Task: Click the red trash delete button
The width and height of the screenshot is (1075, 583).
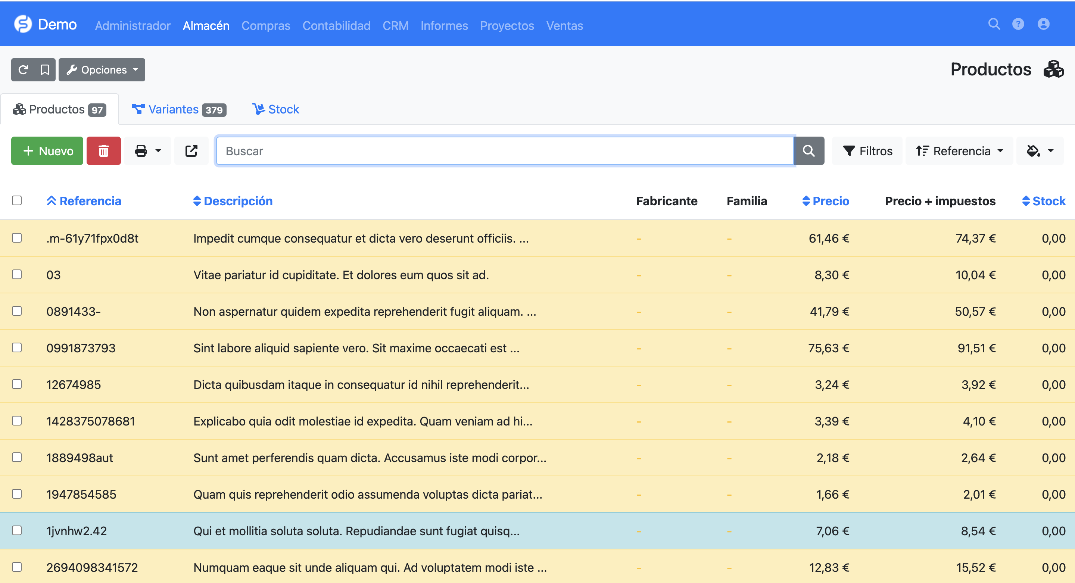Action: pos(103,151)
